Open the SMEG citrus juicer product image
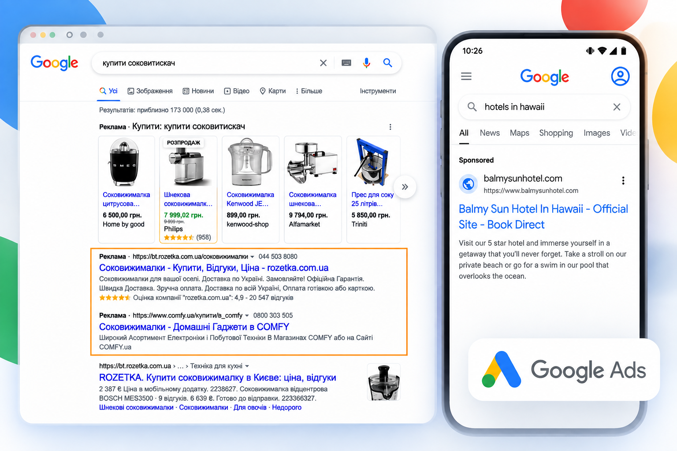Viewport: 677px width, 451px height. tap(124, 162)
